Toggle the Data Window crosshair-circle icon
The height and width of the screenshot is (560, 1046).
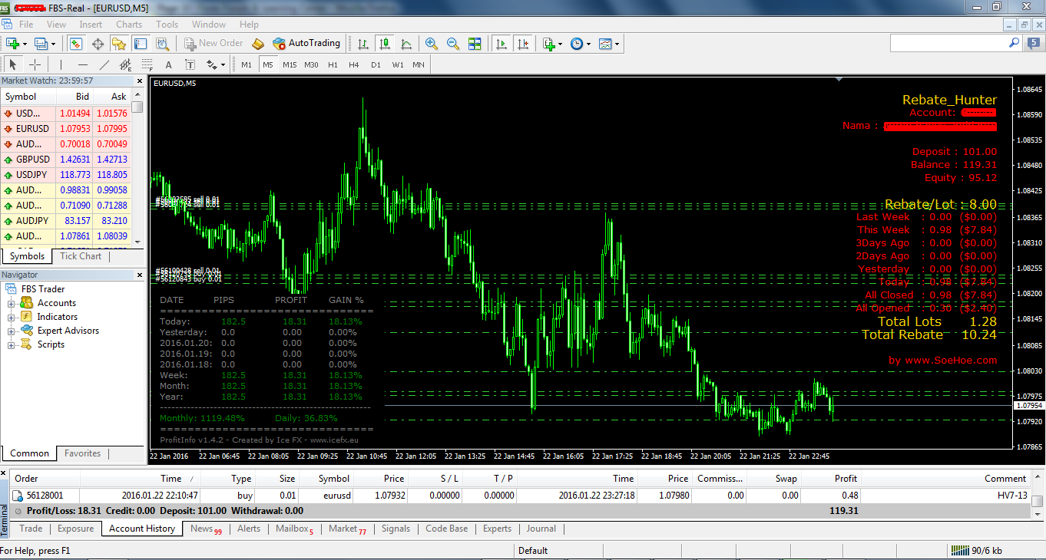[x=98, y=44]
